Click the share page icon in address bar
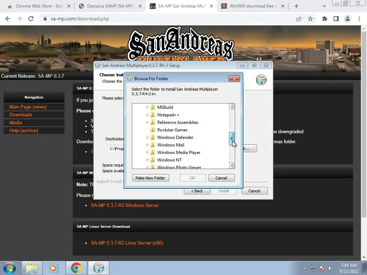Viewport: 367px width, 275px height. [299, 19]
